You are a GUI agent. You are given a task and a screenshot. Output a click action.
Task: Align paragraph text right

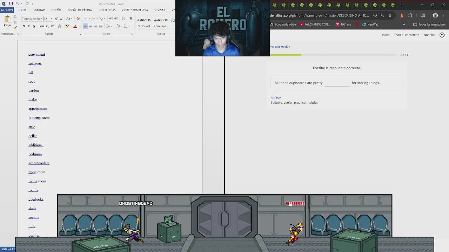[x=95, y=26]
